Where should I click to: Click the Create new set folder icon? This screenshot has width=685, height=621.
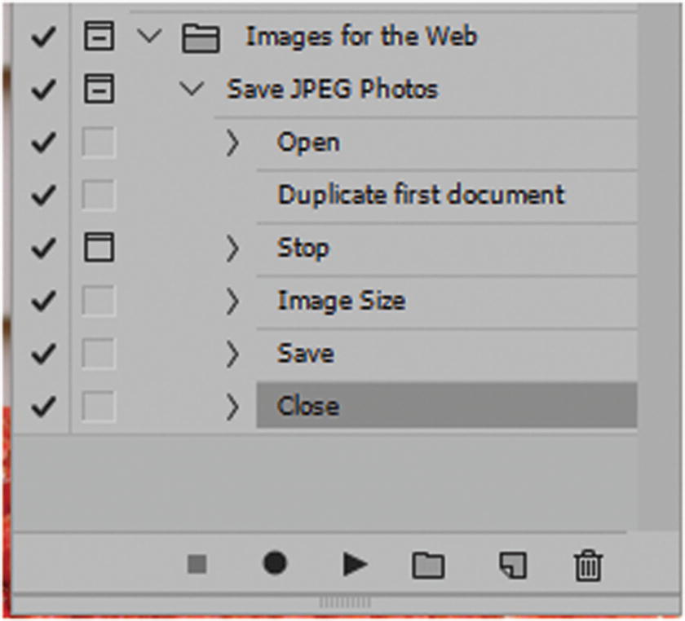(x=428, y=565)
